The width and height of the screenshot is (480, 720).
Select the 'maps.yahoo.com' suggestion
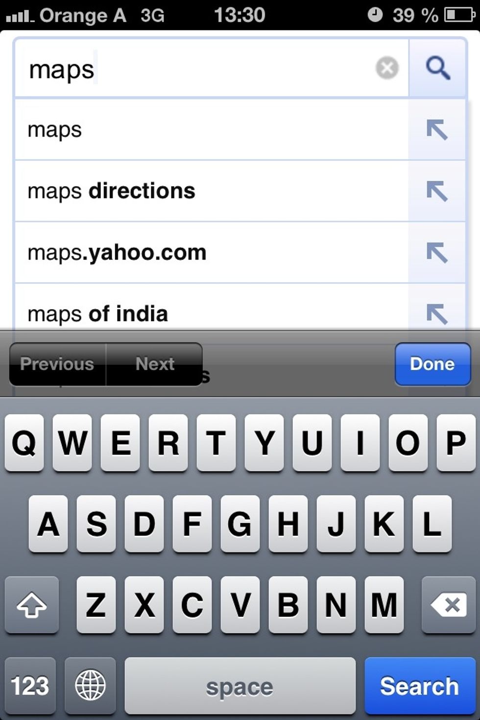coord(212,253)
